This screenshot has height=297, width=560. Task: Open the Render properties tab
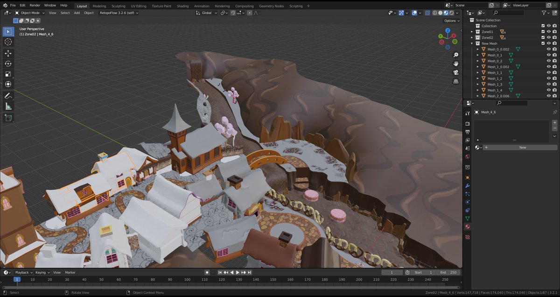coord(468,124)
